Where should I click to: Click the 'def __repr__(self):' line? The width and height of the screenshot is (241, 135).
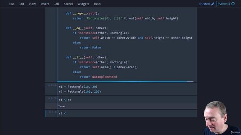coord(82,13)
